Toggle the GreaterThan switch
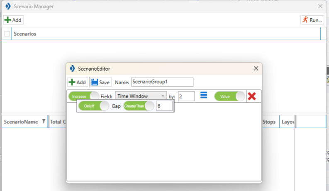The height and width of the screenshot is (191, 329). pos(139,106)
